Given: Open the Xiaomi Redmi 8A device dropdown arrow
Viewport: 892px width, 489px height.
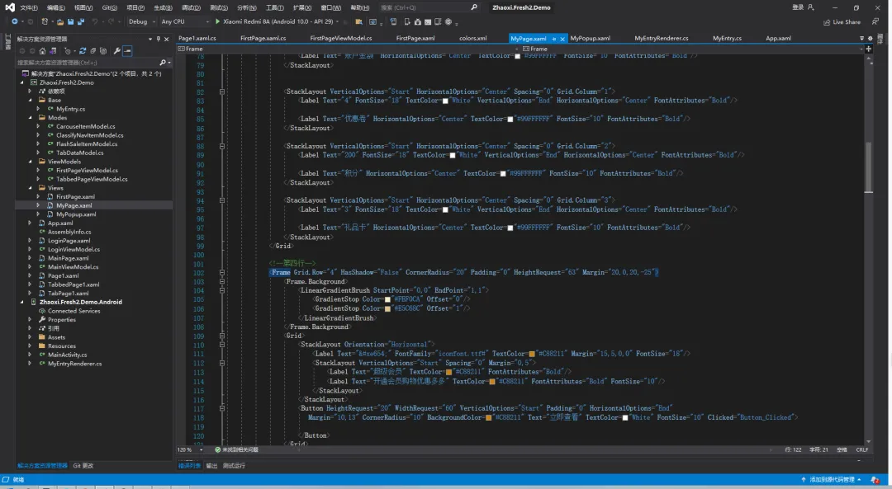Looking at the screenshot, I should [337, 21].
